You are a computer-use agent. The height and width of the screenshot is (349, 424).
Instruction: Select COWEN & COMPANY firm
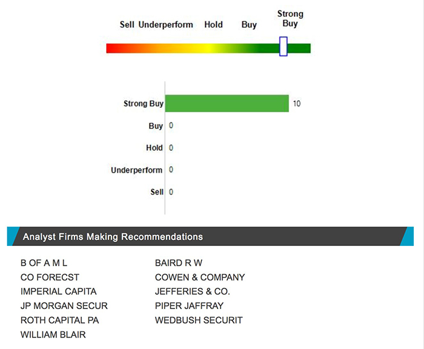200,278
